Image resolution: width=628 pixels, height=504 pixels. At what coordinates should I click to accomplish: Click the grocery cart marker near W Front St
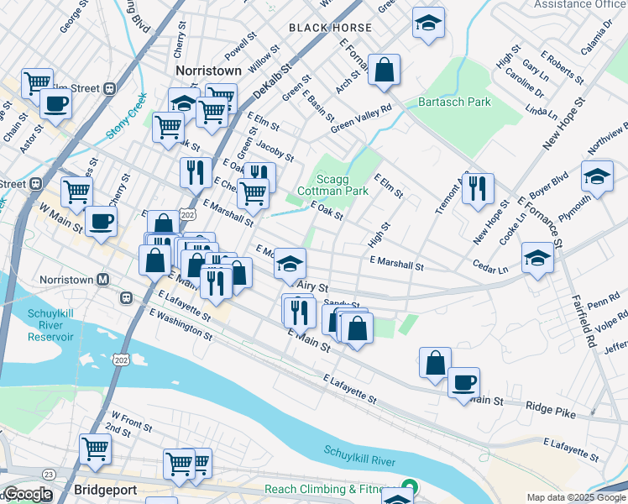coord(95,452)
